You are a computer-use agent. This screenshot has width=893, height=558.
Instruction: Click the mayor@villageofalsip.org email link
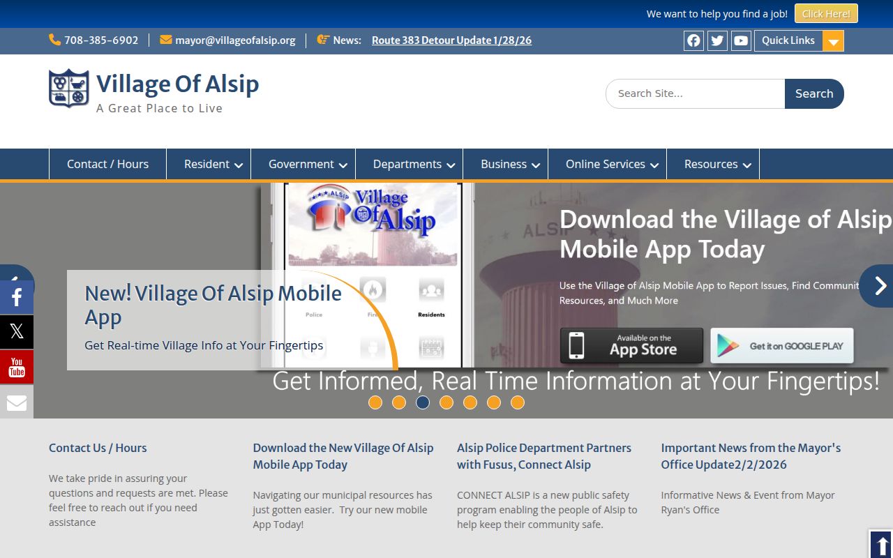(235, 40)
